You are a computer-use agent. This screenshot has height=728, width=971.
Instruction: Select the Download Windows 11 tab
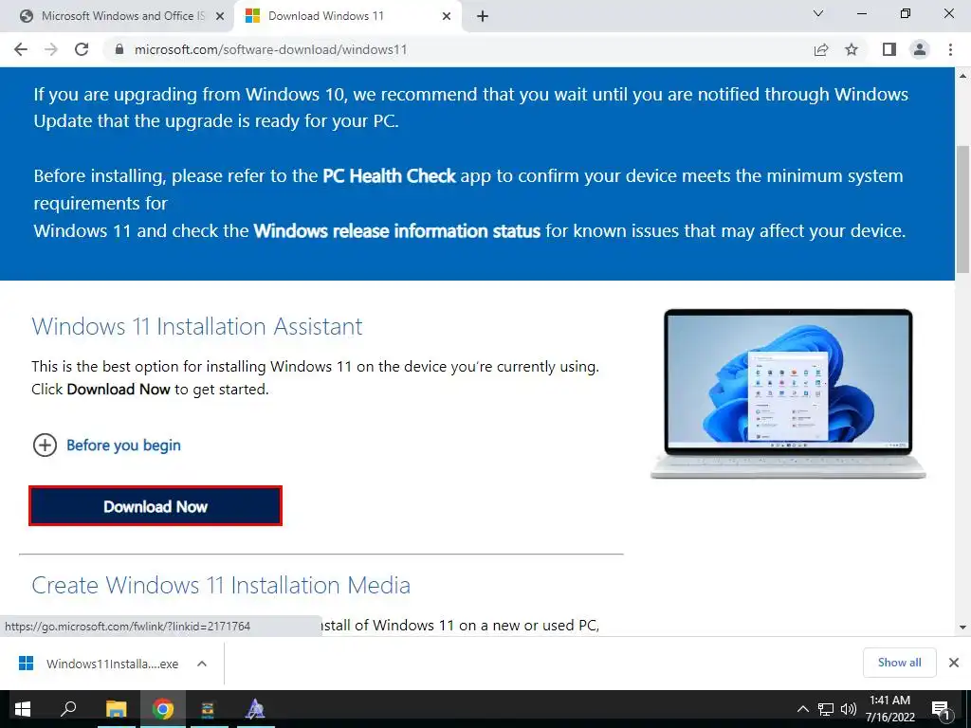pyautogui.click(x=347, y=16)
